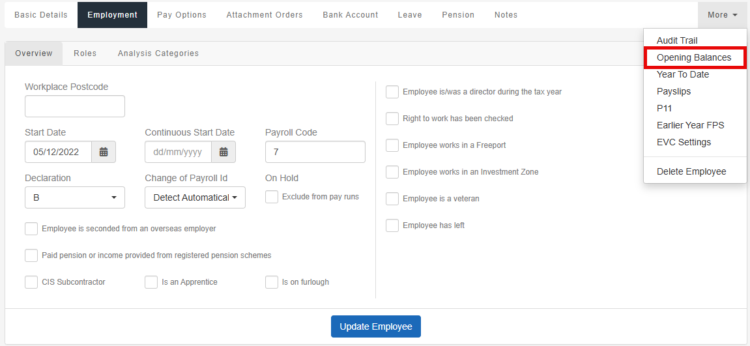Open the Change of Payroll Id dropdown
Image resolution: width=750 pixels, height=346 pixels.
[195, 197]
